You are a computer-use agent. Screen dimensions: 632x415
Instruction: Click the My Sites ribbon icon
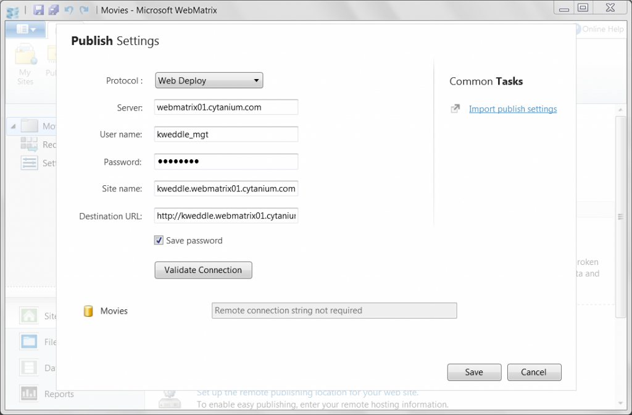[25, 56]
